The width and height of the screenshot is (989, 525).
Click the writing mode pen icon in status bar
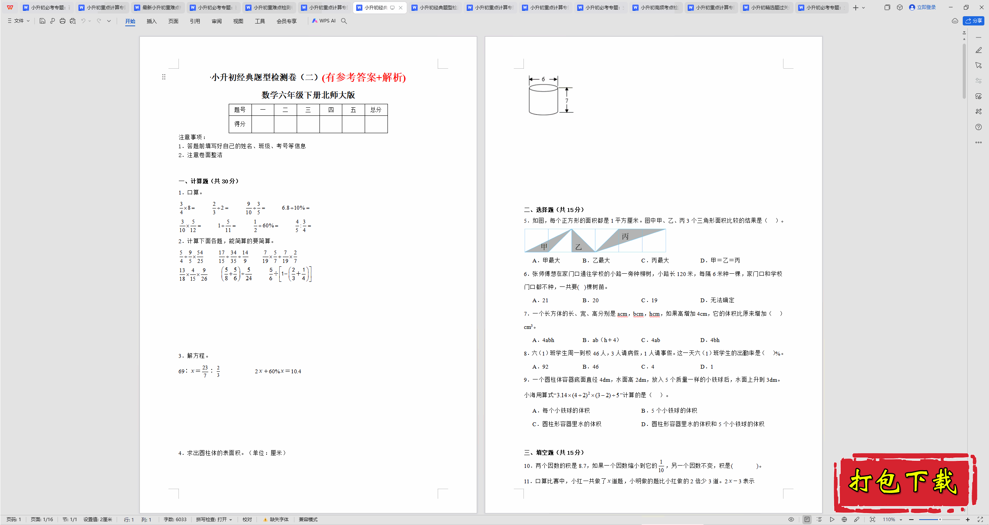tap(856, 520)
